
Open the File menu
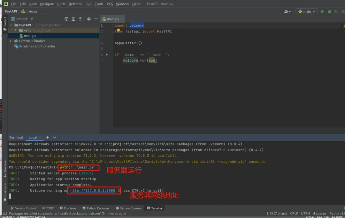coord(14,4)
